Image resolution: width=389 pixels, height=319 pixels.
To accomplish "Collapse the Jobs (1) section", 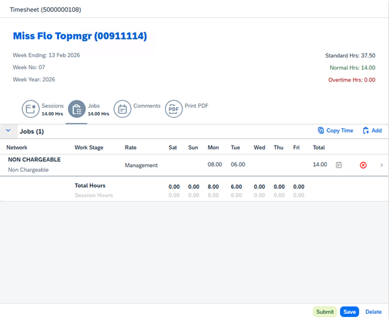I will click(x=8, y=131).
